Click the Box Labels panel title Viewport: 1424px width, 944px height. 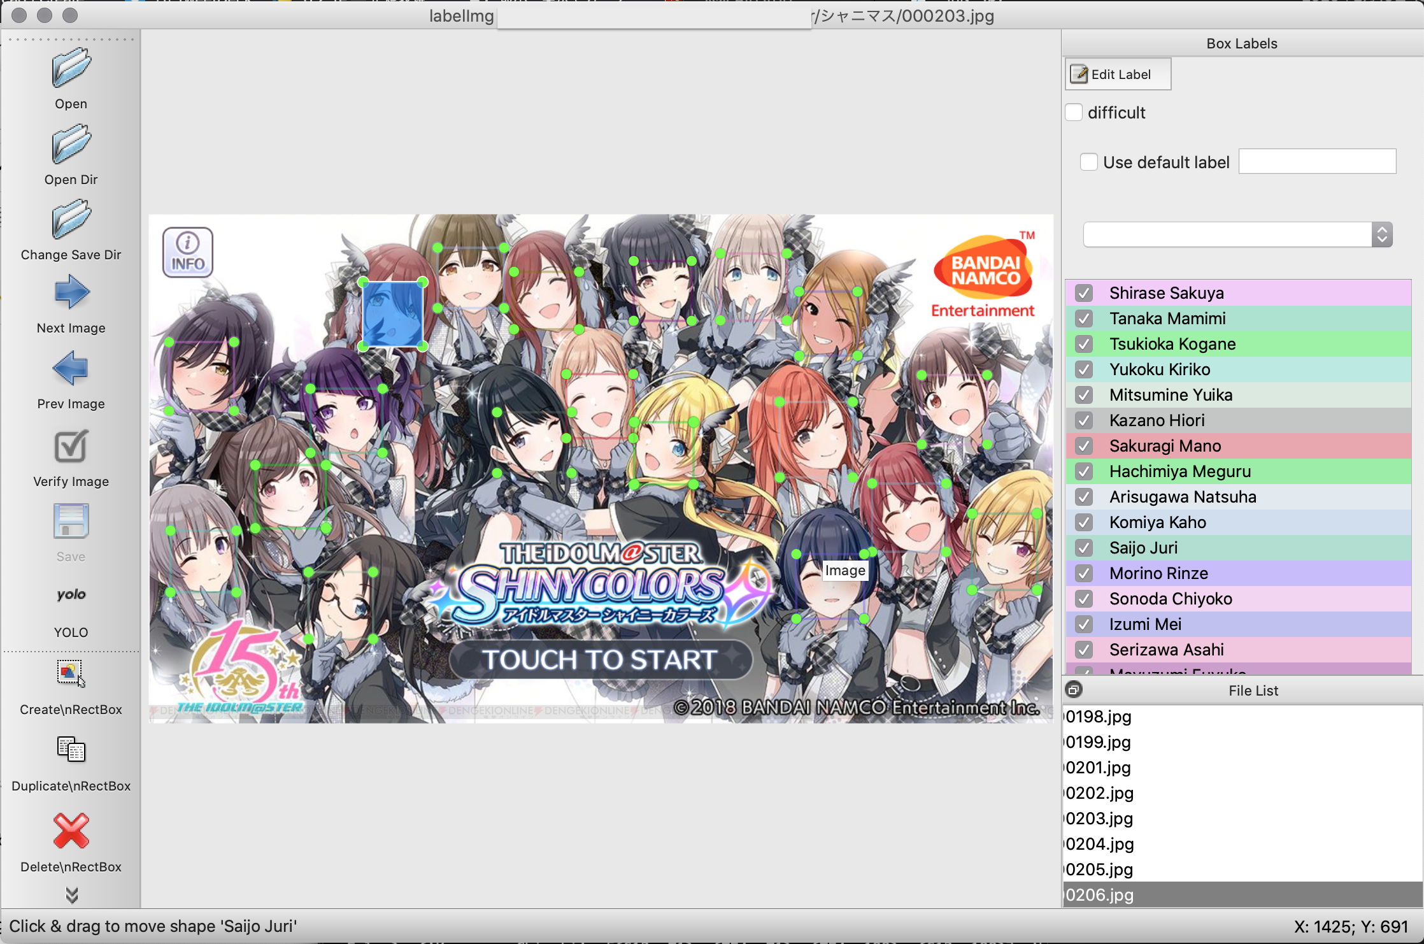point(1241,43)
